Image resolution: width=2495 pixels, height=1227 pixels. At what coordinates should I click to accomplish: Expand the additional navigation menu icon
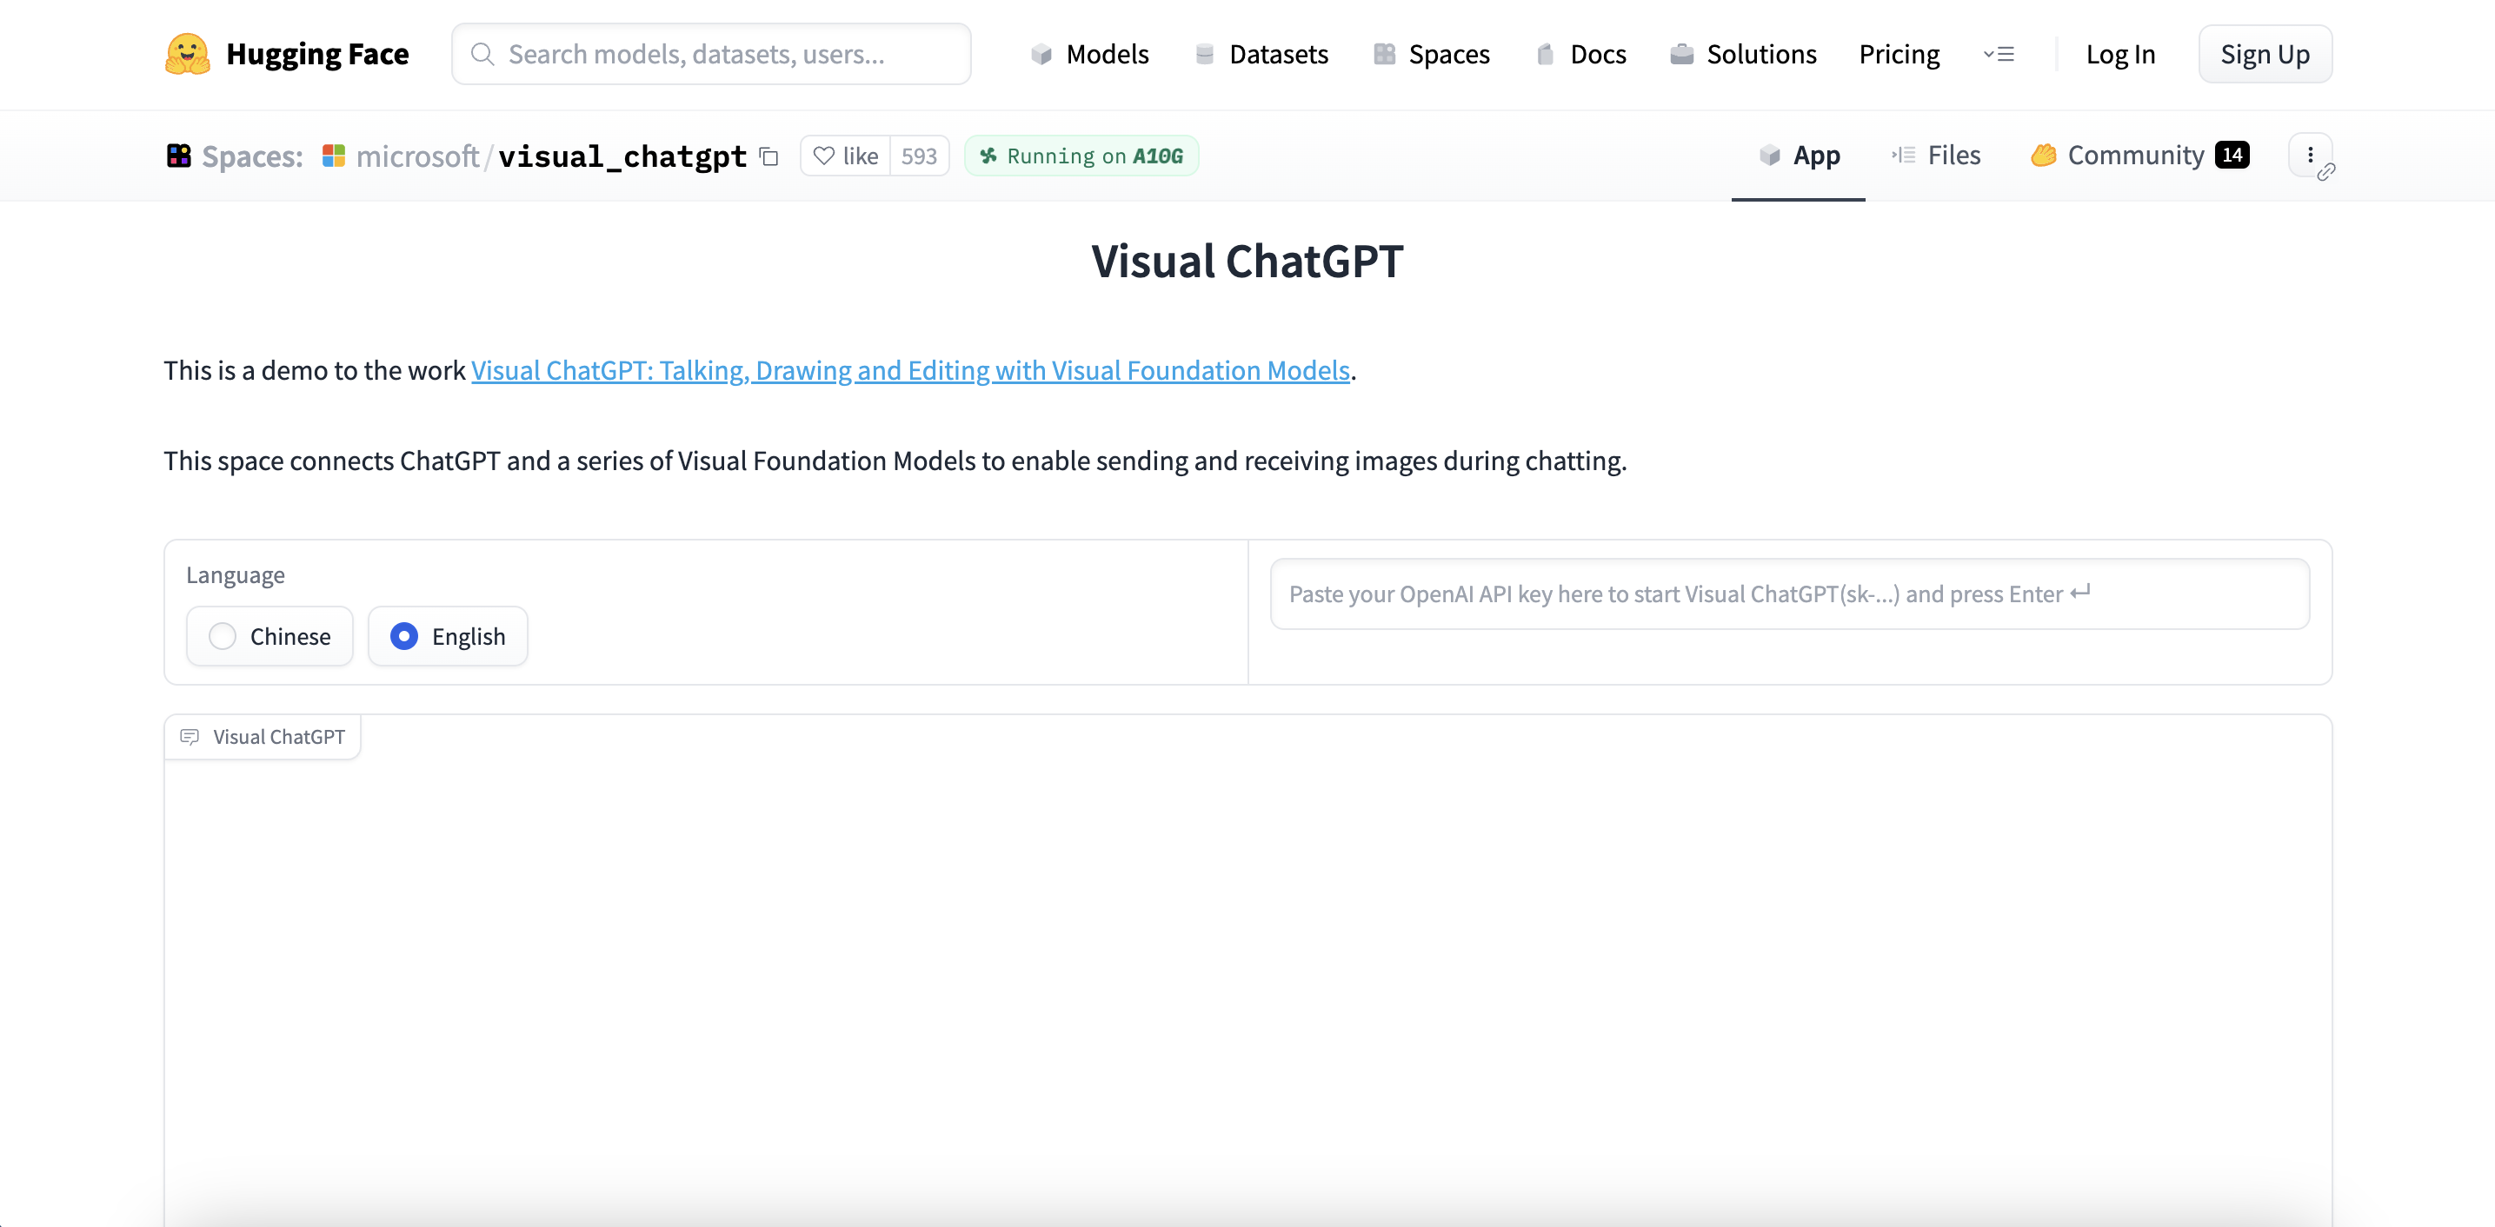[x=1999, y=54]
